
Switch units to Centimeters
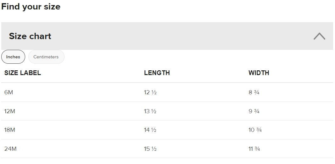[46, 57]
